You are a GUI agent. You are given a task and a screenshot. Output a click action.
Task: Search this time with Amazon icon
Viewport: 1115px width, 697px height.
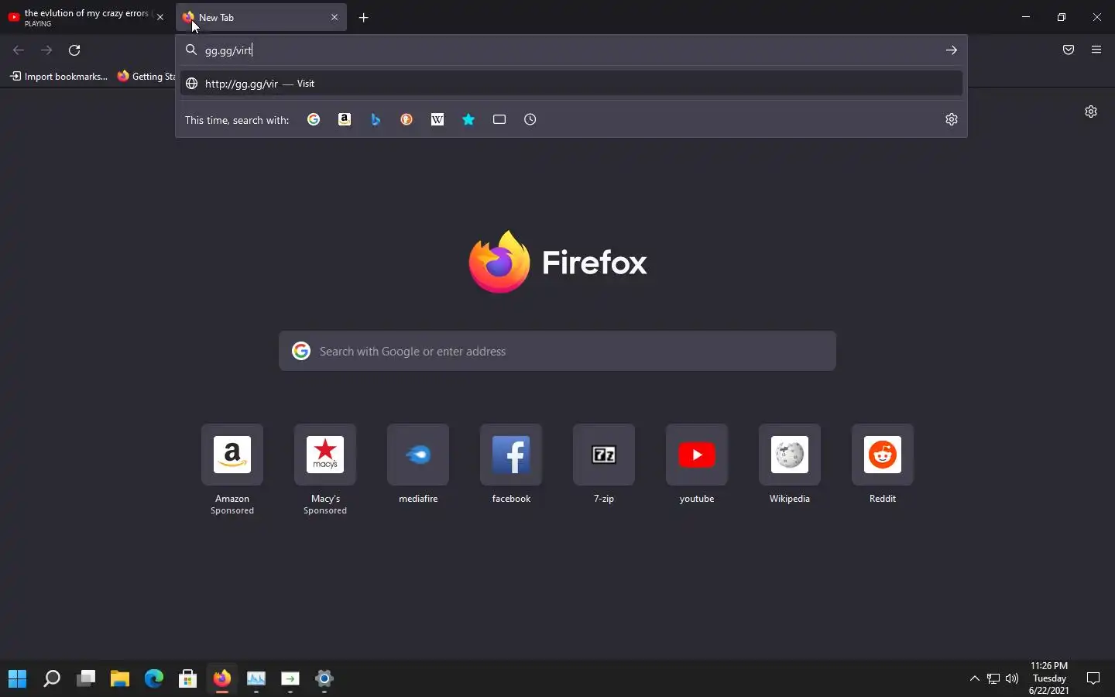point(345,119)
